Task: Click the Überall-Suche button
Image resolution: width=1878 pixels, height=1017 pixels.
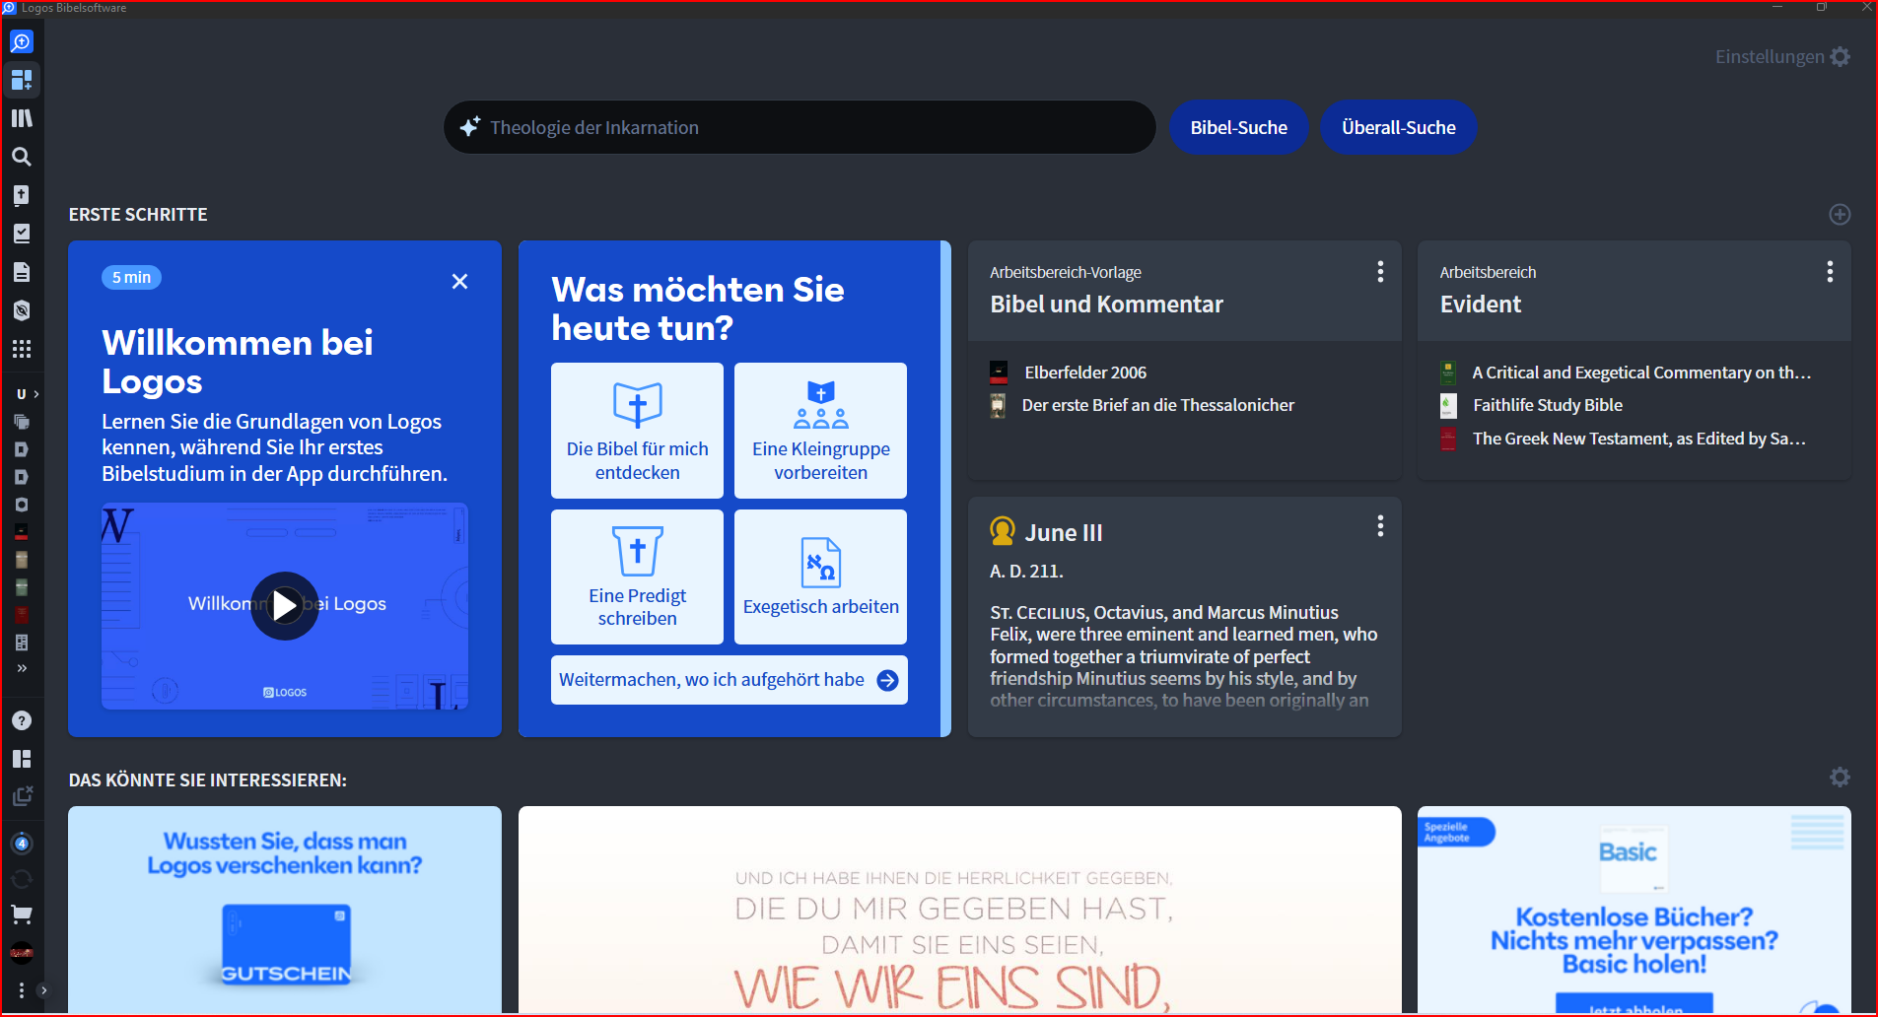Action: pyautogui.click(x=1398, y=127)
